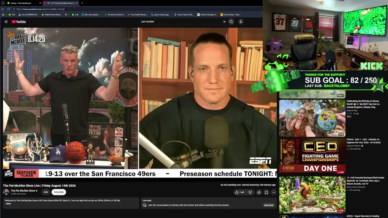The height and width of the screenshot is (218, 388).
Task: Open the three-dot more actions menu
Action: point(273,192)
